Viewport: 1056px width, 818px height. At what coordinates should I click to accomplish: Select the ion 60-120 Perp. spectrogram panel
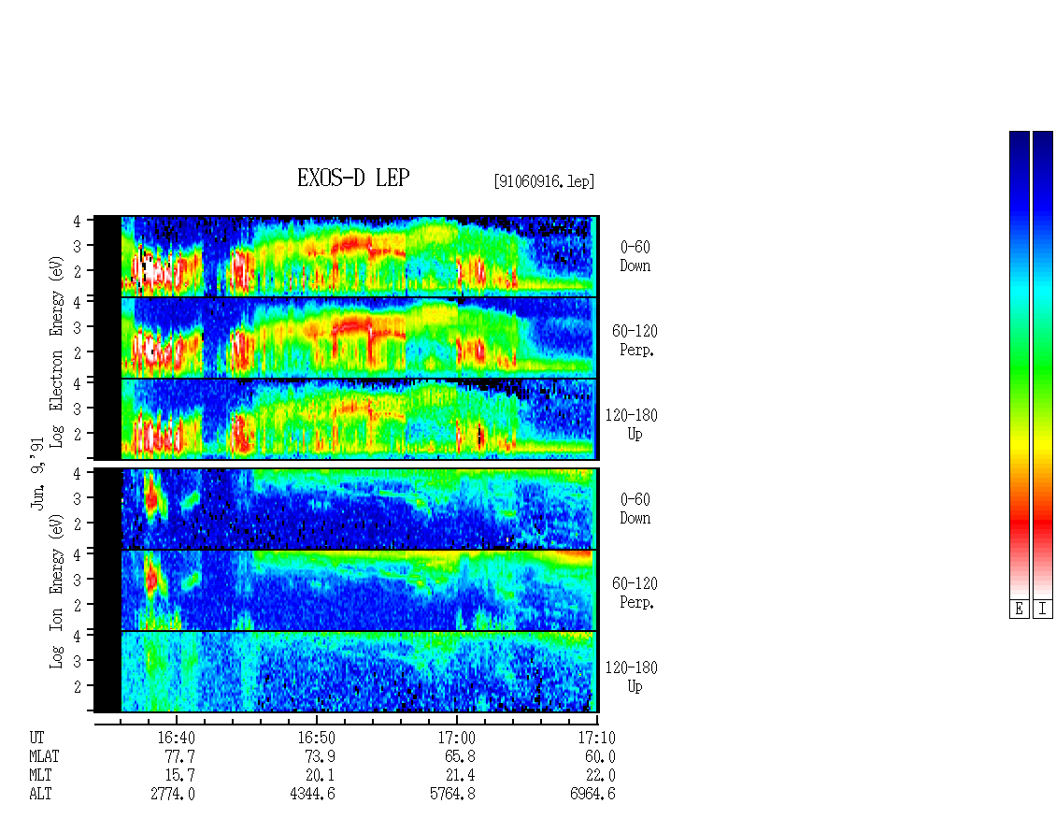click(346, 590)
